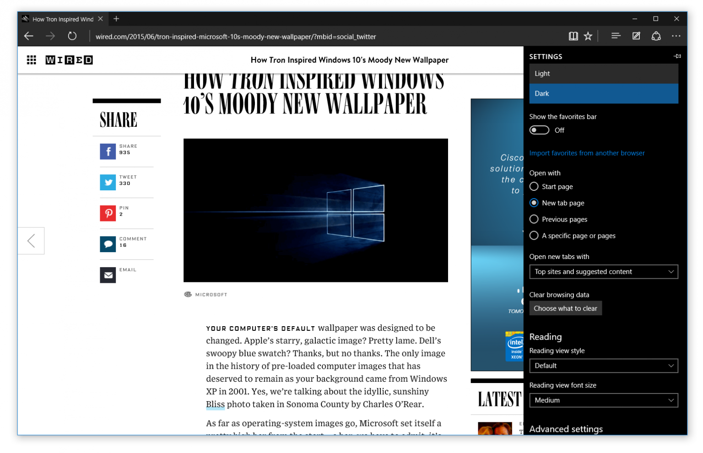The image size is (703, 453).
Task: Share the article on Facebook
Action: [108, 151]
